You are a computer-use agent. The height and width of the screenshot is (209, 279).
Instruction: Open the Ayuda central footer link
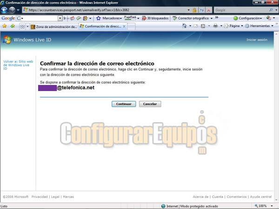261,197
